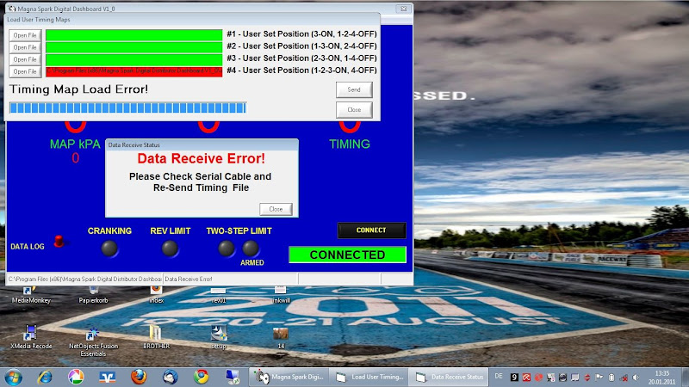Open Thunderbird from the taskbar
This screenshot has height=387, width=689.
coord(170,377)
